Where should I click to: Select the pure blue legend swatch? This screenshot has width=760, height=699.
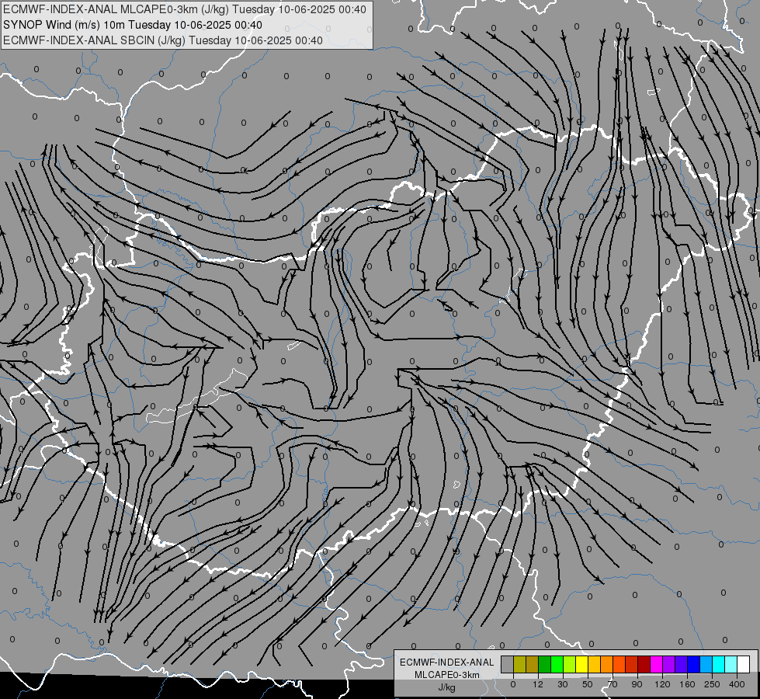[x=693, y=664]
